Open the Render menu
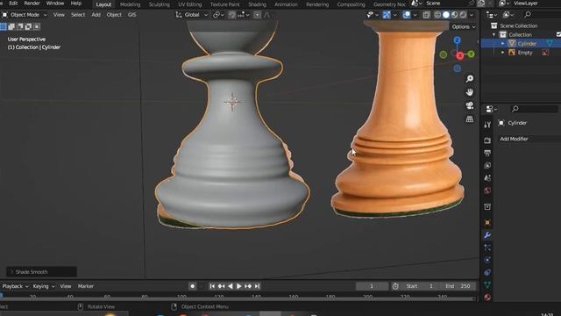Image resolution: width=561 pixels, height=316 pixels. pyautogui.click(x=32, y=4)
